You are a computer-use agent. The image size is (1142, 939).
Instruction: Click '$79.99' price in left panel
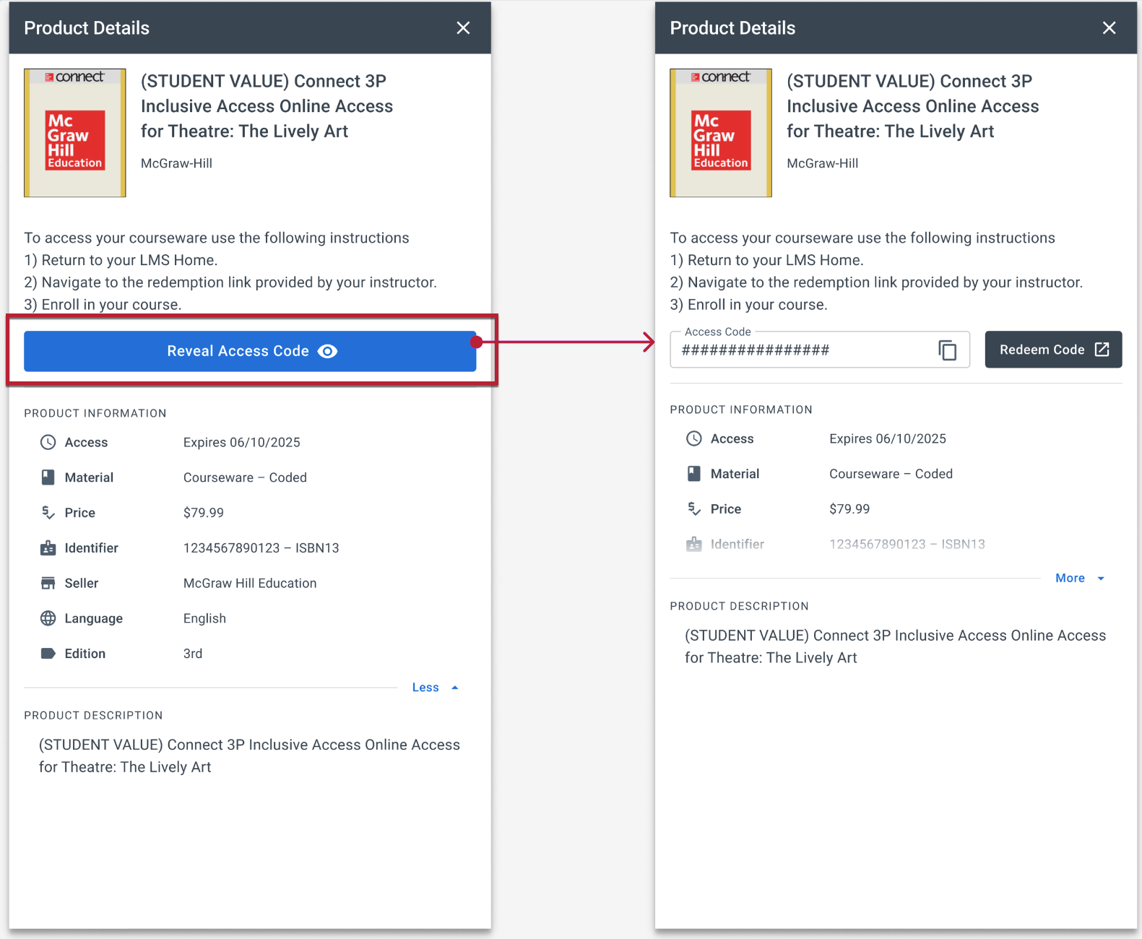tap(203, 513)
